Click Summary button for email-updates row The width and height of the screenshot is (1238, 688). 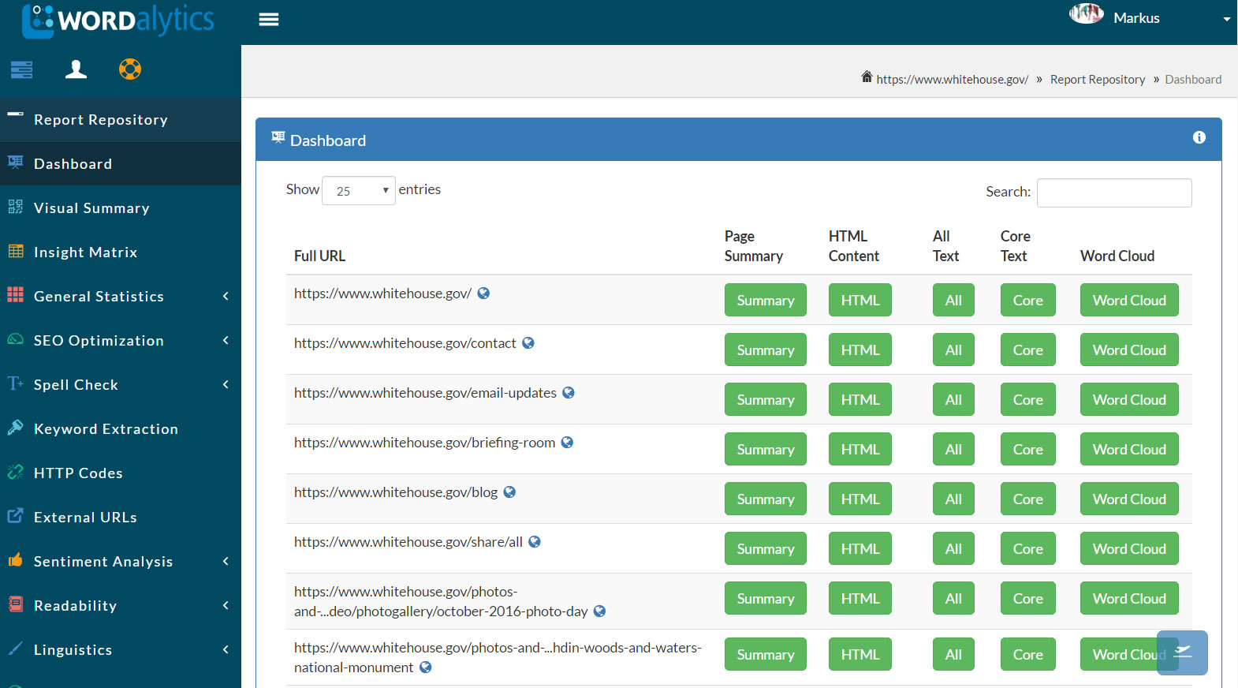click(766, 399)
